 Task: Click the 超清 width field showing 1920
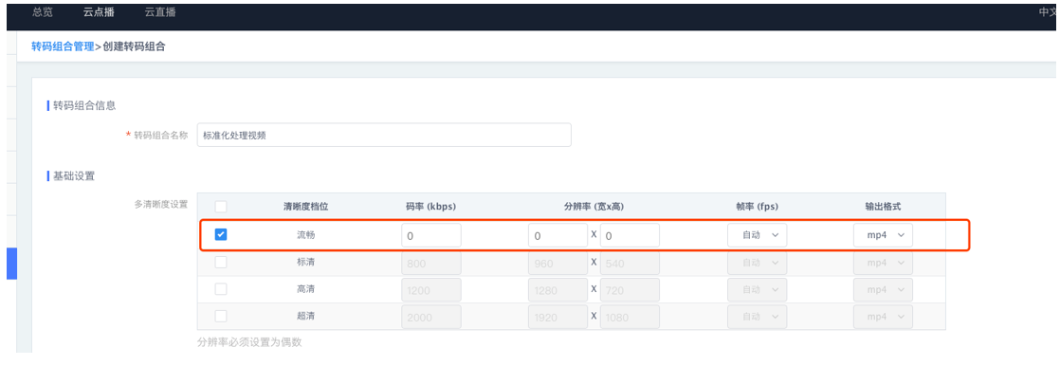(x=557, y=317)
